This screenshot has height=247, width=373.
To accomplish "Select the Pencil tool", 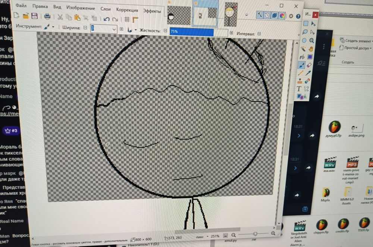I will [x=300, y=73].
